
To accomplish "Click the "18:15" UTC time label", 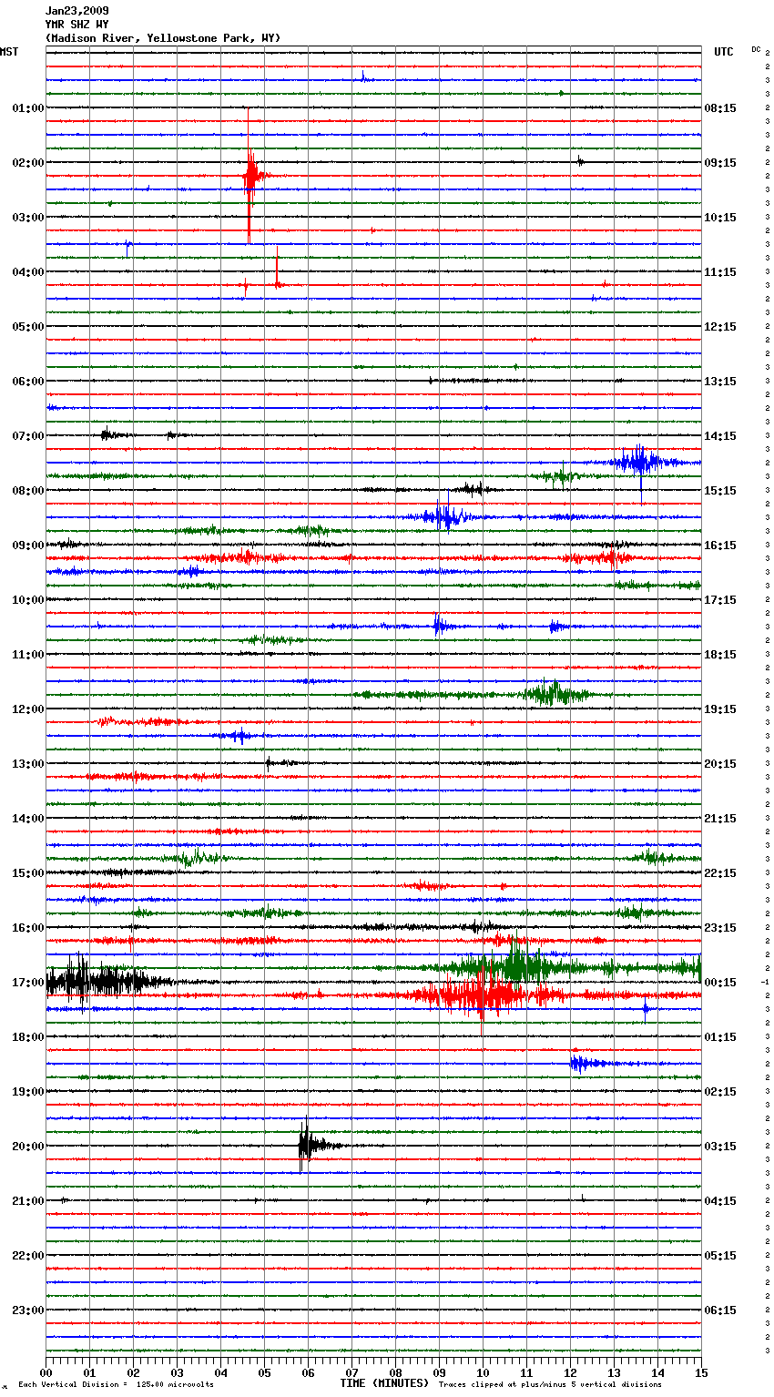I will 720,655.
